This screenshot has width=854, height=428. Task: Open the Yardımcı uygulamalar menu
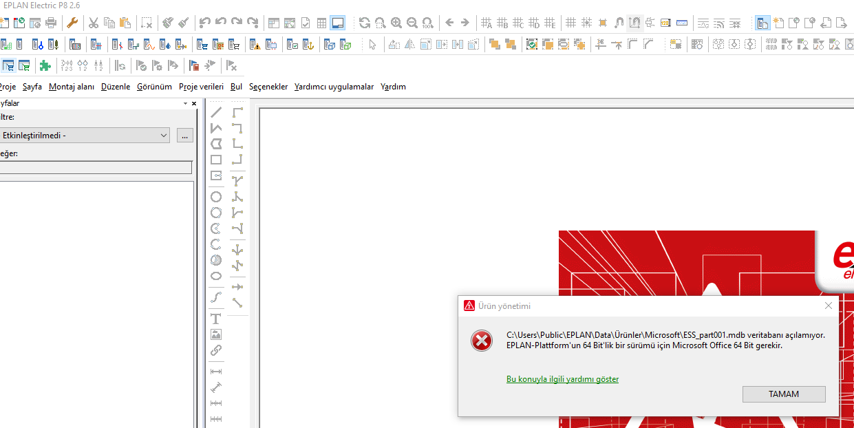pyautogui.click(x=334, y=87)
